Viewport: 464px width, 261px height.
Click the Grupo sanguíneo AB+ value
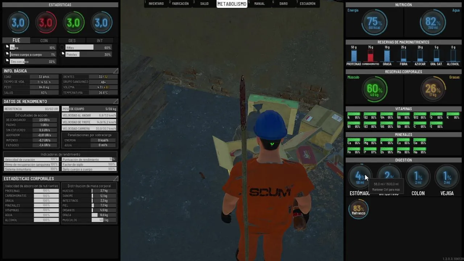pos(104,82)
